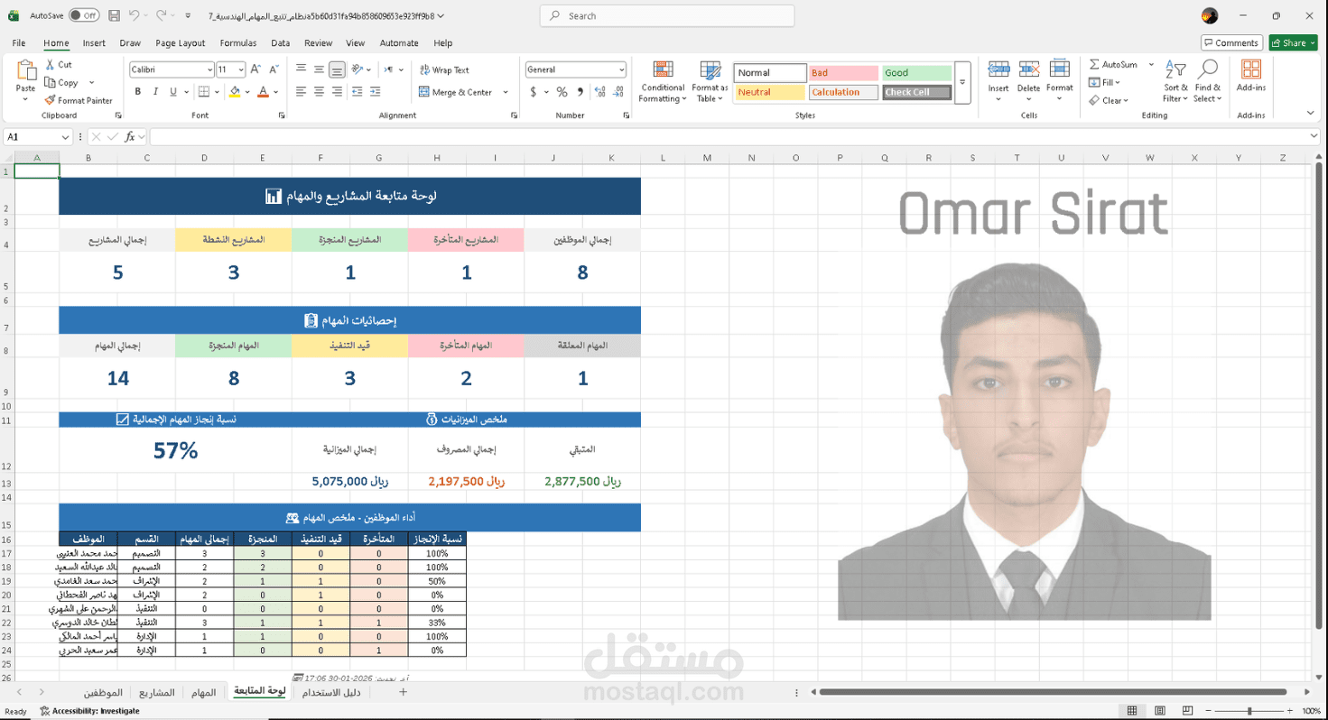Toggle Wrap Text
Image resolution: width=1328 pixels, height=720 pixels.
pos(444,69)
